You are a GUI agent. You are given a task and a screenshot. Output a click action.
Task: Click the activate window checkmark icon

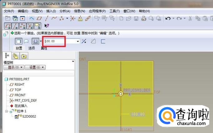coord(15,18)
